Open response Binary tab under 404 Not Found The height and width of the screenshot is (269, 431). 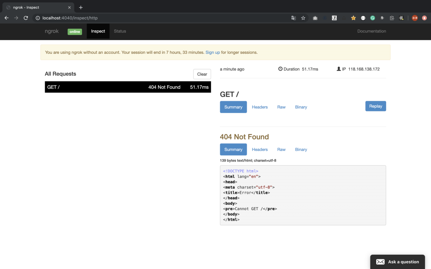(301, 149)
